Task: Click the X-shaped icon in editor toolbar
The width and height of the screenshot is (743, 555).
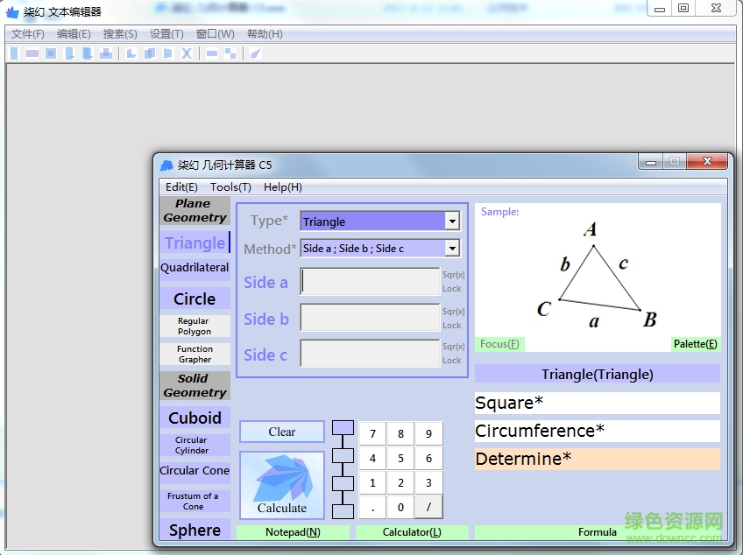Action: 187,53
